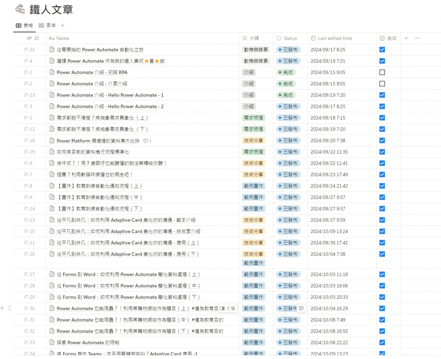Open page Power Automate 介紹 - 初探 RPA
Viewport: 441px width, 359px height.
(x=92, y=72)
